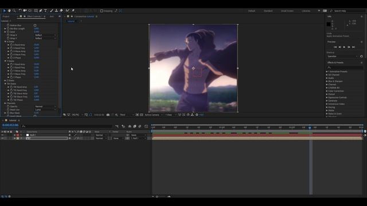Switch to the Project panel tab

click(6, 17)
